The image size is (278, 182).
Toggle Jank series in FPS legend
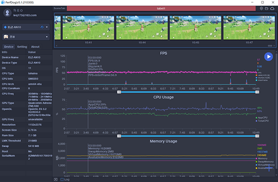pos(263,75)
